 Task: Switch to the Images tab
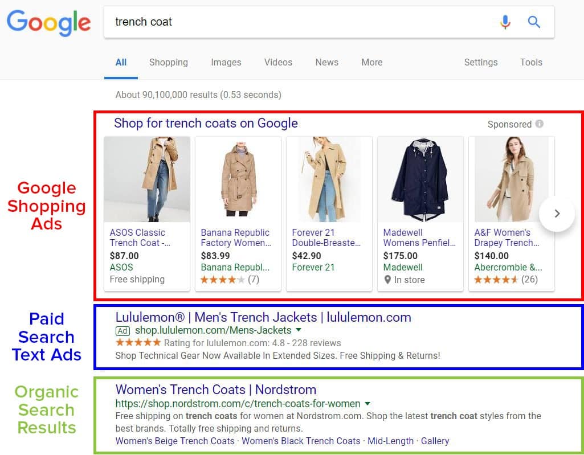tap(226, 62)
